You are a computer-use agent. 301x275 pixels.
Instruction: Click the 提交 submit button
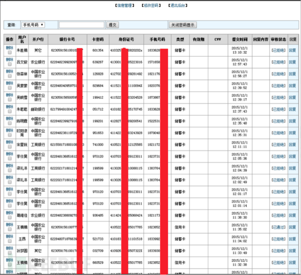click(113, 25)
